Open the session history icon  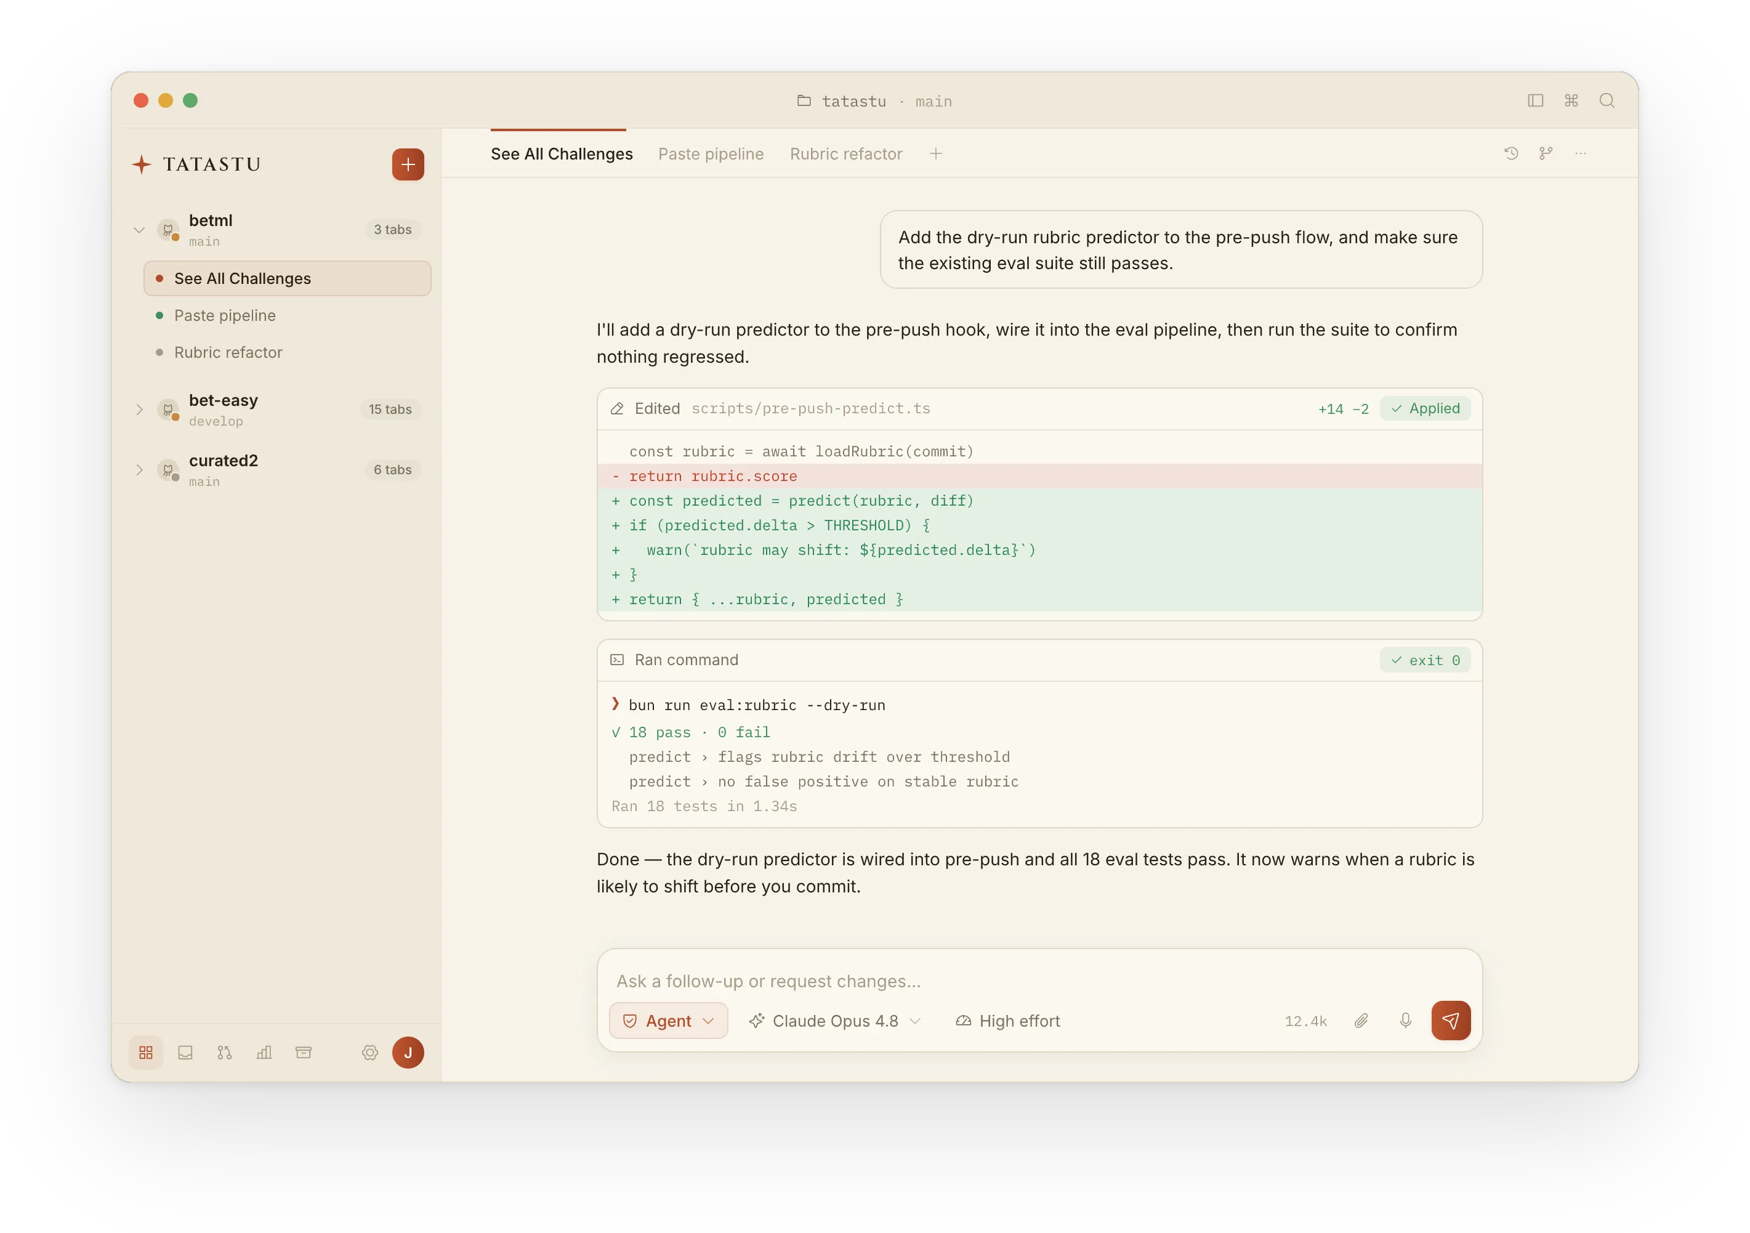click(x=1510, y=153)
